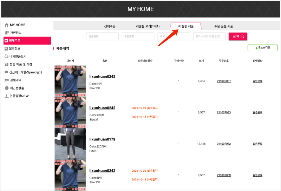Click the 물류정보 logistics search icon

coord(6,48)
